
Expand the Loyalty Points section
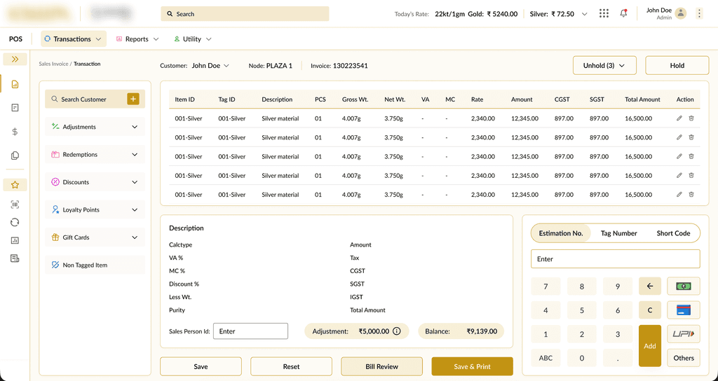95,210
